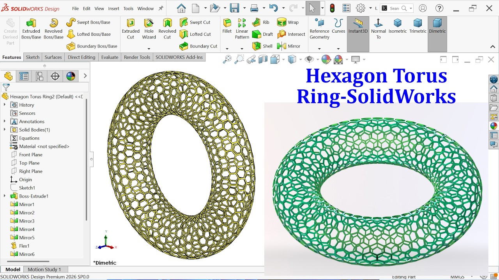Expand the Annotations tree node
Screen dimensions: 499x280
[5, 121]
